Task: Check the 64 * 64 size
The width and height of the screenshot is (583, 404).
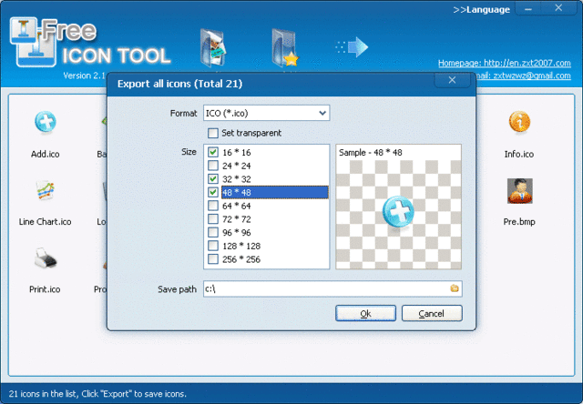Action: 213,206
